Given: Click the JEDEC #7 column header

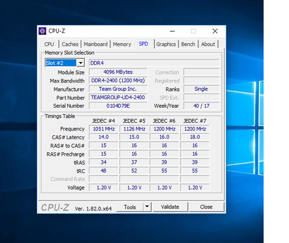Looking at the screenshot, I should pyautogui.click(x=195, y=121).
